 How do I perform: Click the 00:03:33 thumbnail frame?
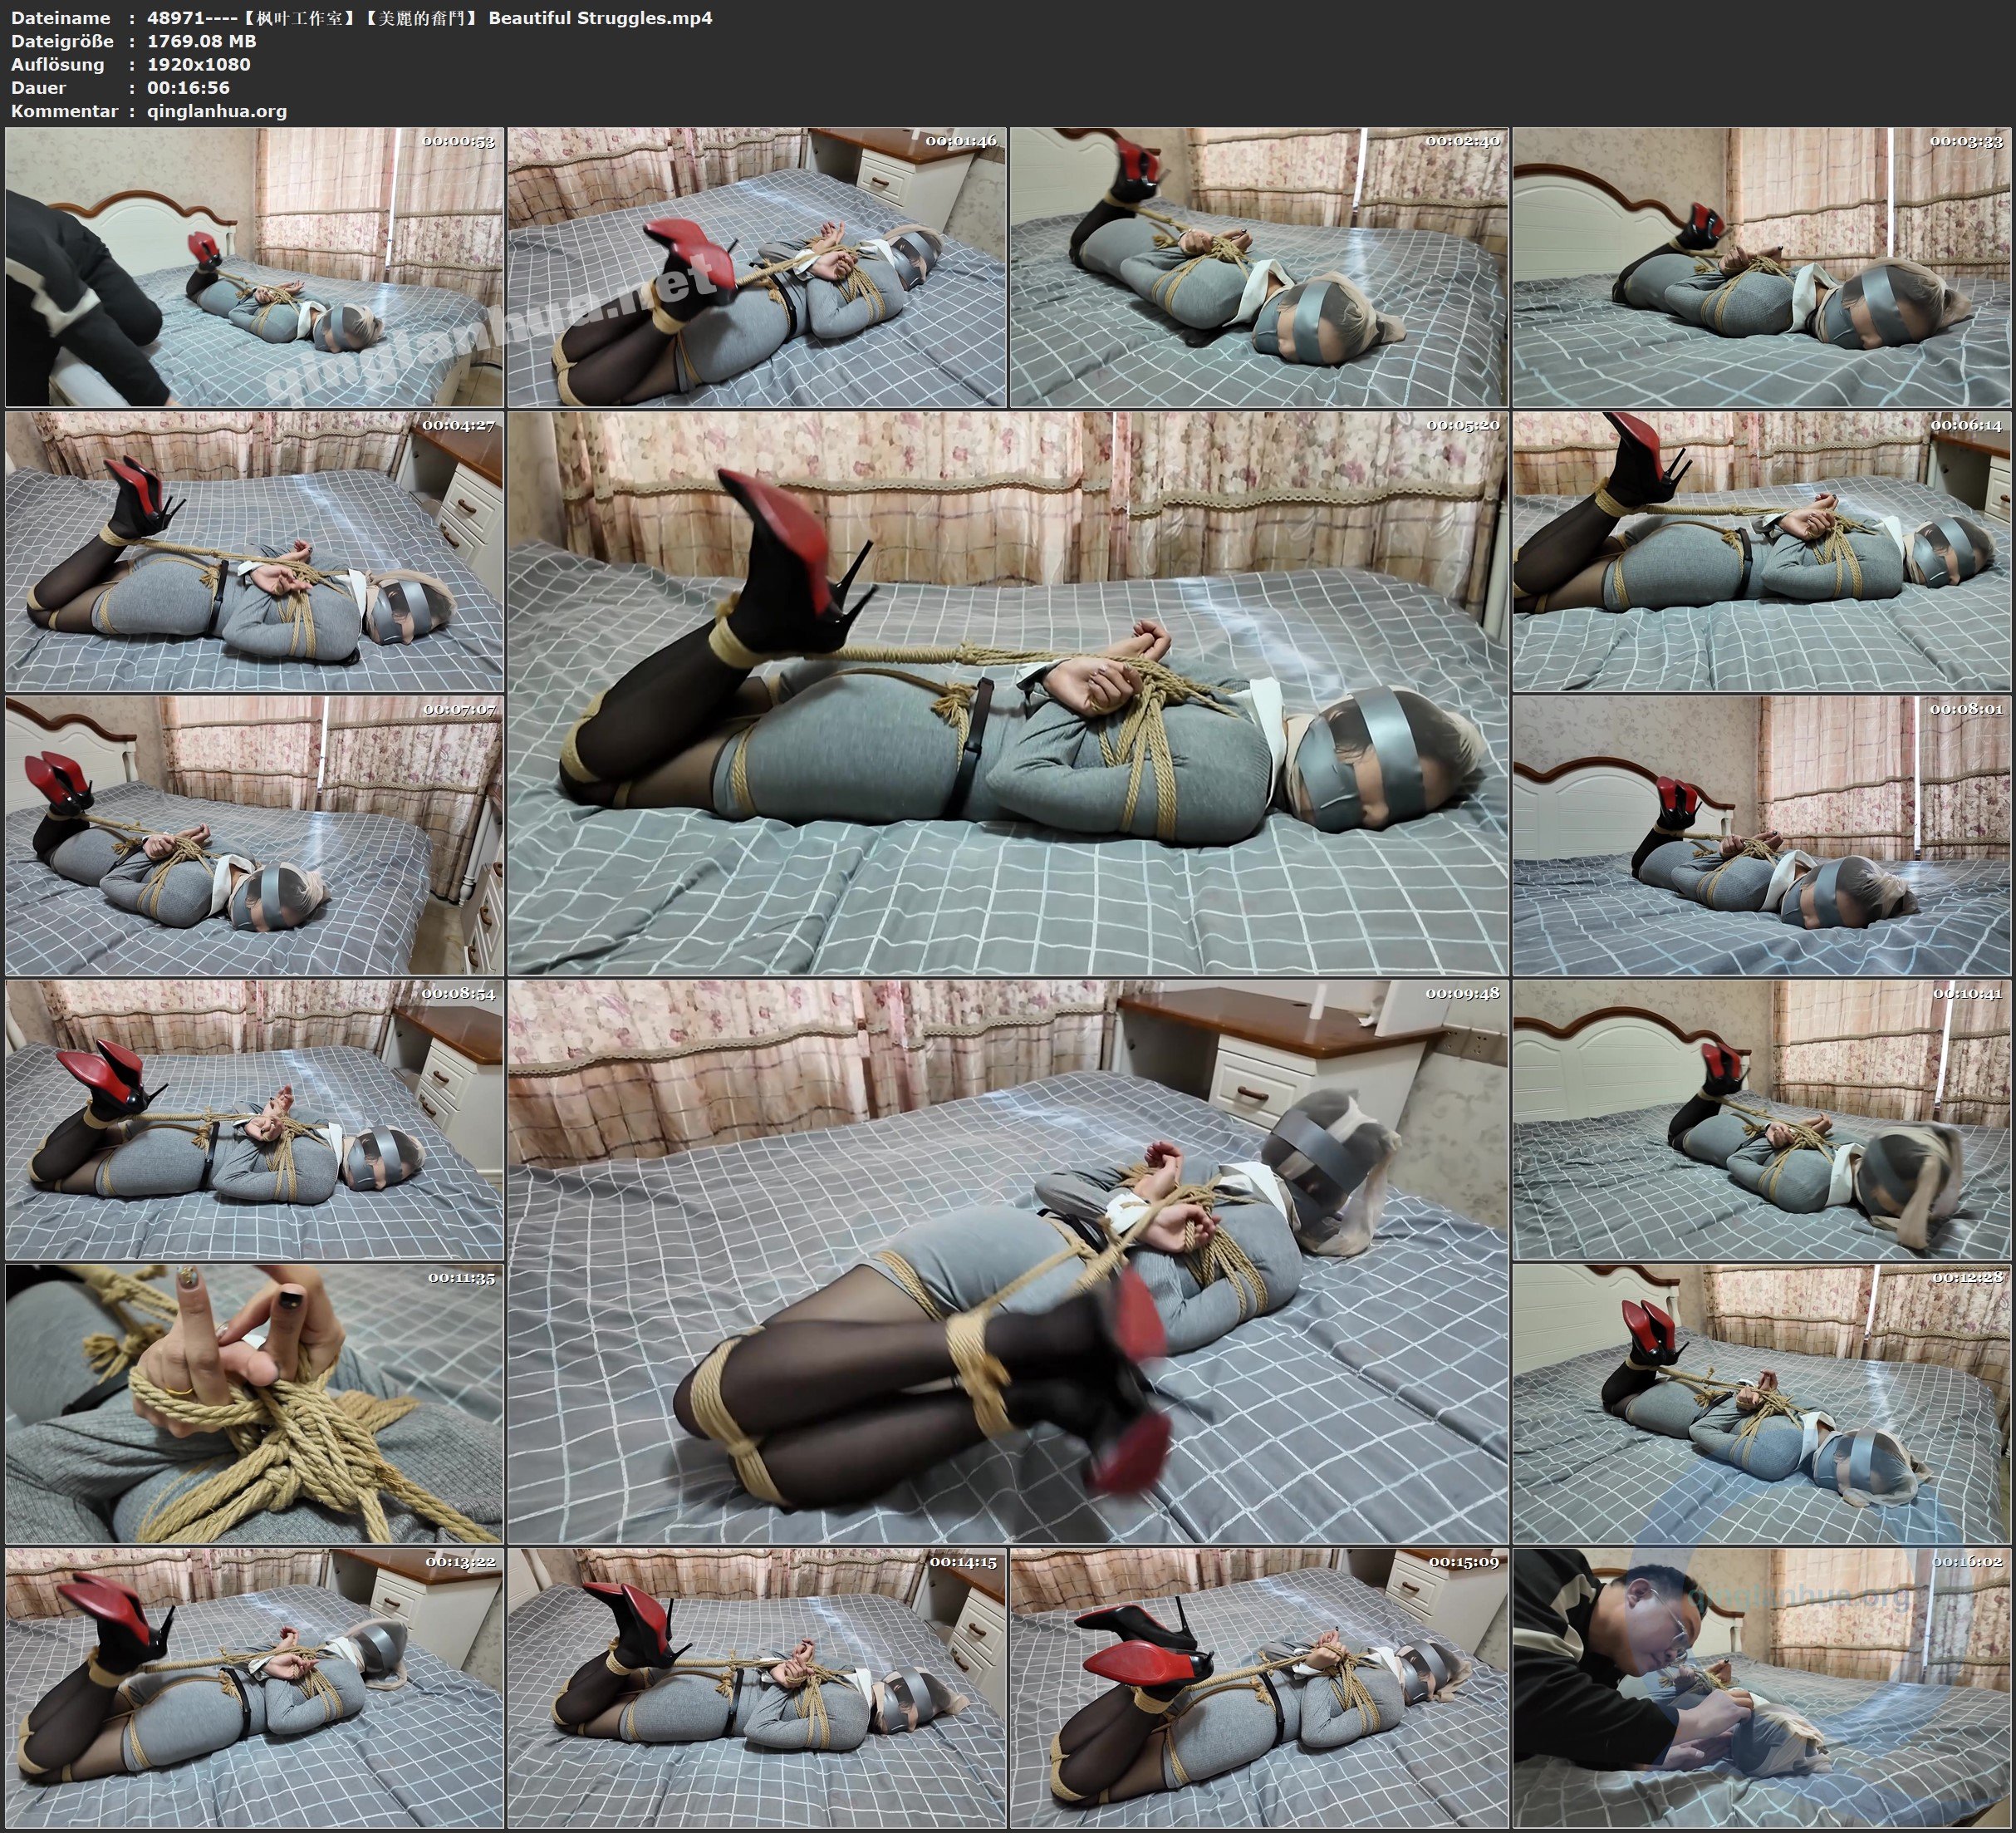coord(1762,266)
